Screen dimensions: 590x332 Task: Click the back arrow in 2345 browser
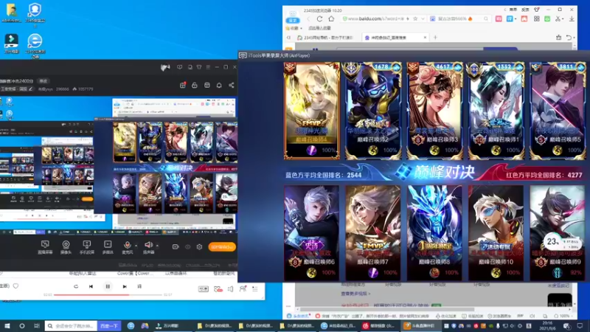[x=308, y=19]
